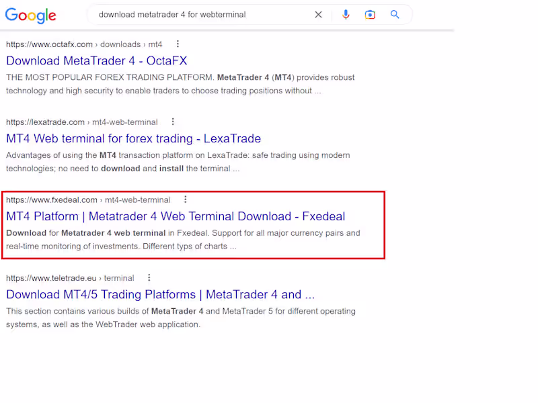Open more options for lexatrade.com result
The width and height of the screenshot is (538, 403).
(x=173, y=122)
